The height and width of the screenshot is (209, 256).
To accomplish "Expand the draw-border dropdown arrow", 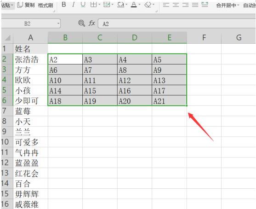I will pyautogui.click(x=112, y=5).
